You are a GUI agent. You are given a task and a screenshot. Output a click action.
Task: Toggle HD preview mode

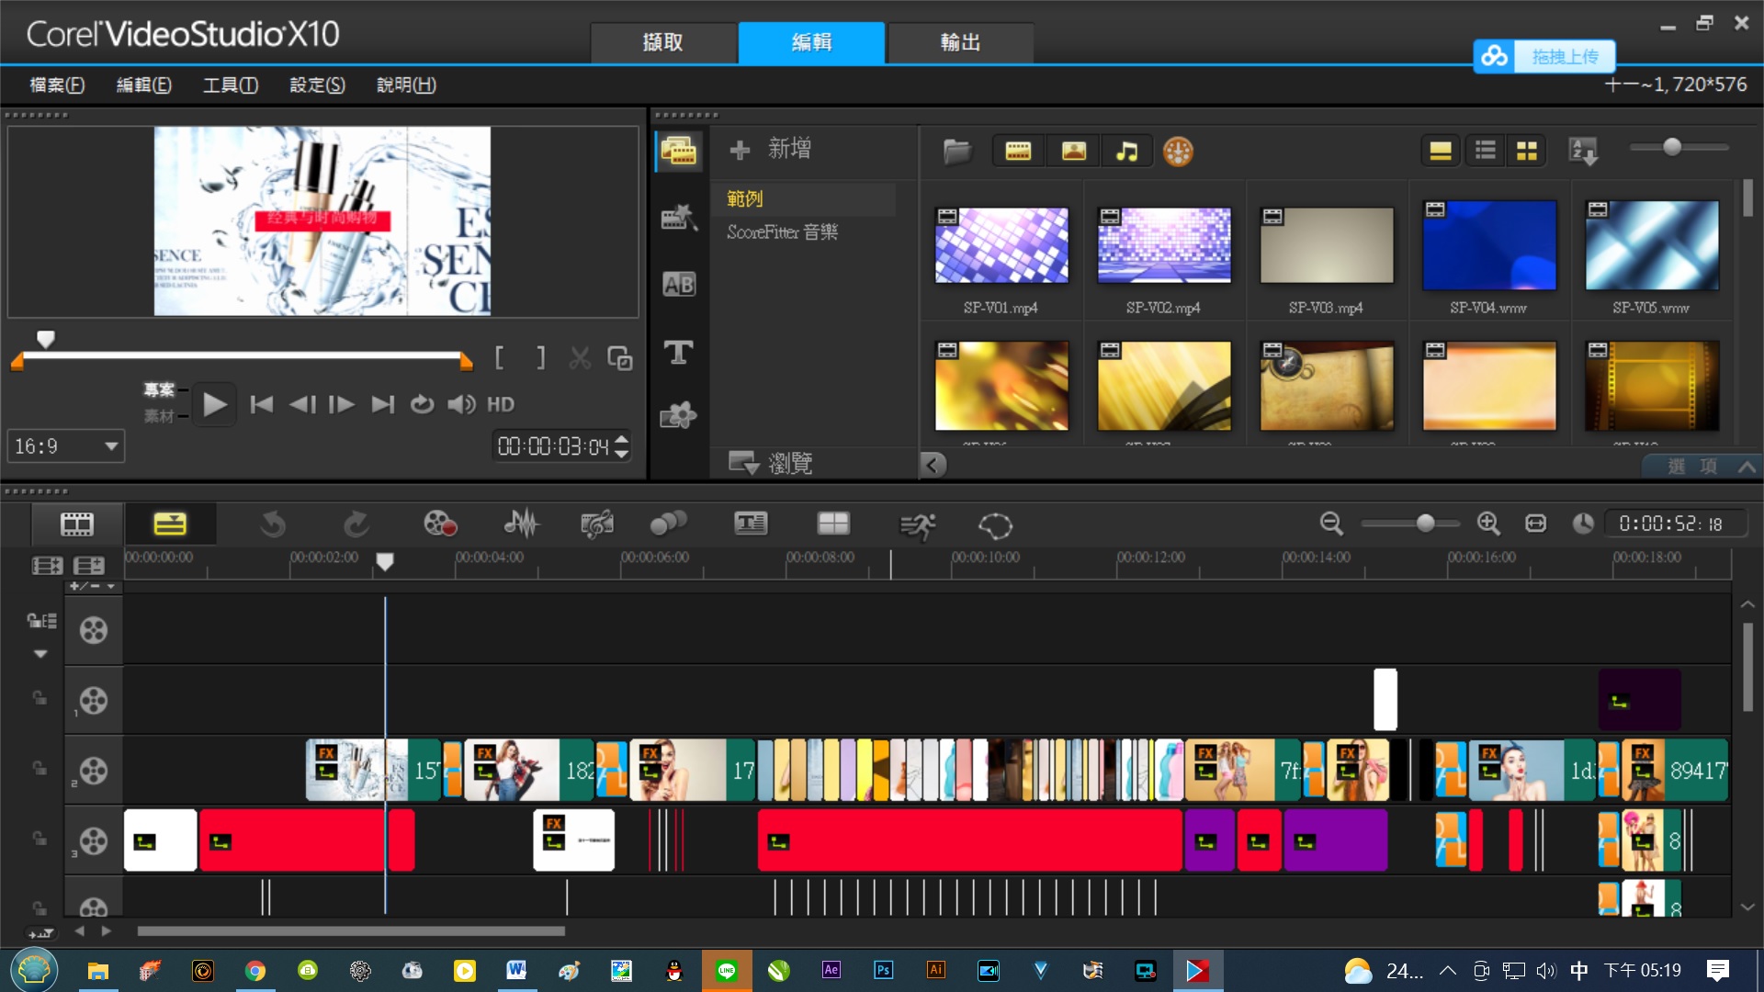(x=501, y=404)
